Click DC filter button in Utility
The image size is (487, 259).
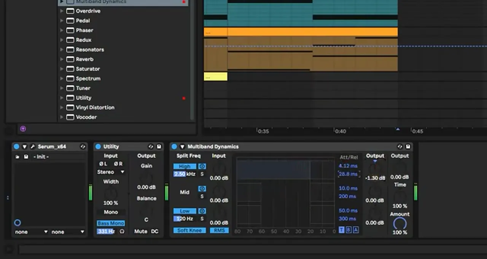(x=154, y=231)
